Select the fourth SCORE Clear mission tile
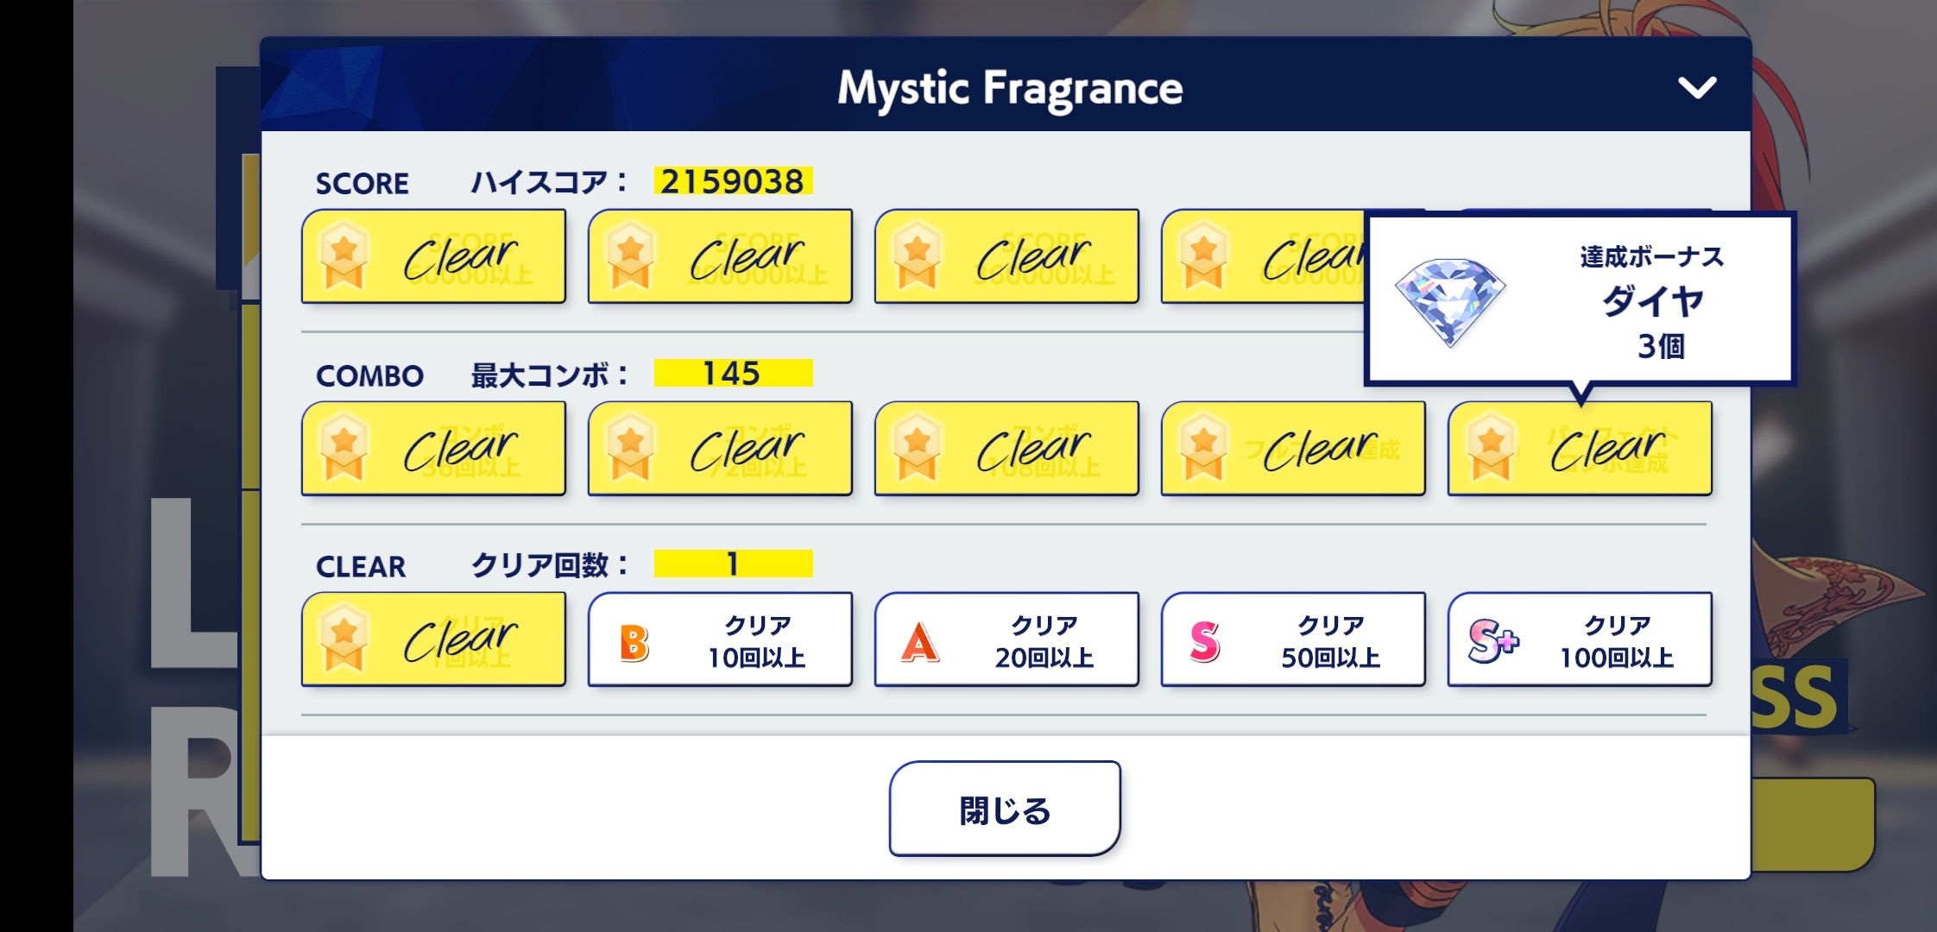 coord(1264,256)
